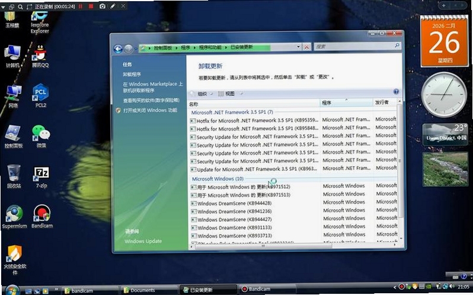The height and width of the screenshot is (295, 473).
Task: Select the 7-zip desktop icon
Action: tap(41, 177)
